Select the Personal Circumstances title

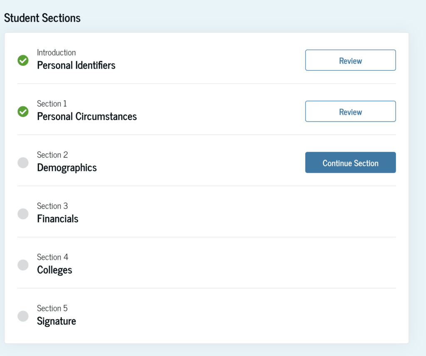[x=87, y=117]
